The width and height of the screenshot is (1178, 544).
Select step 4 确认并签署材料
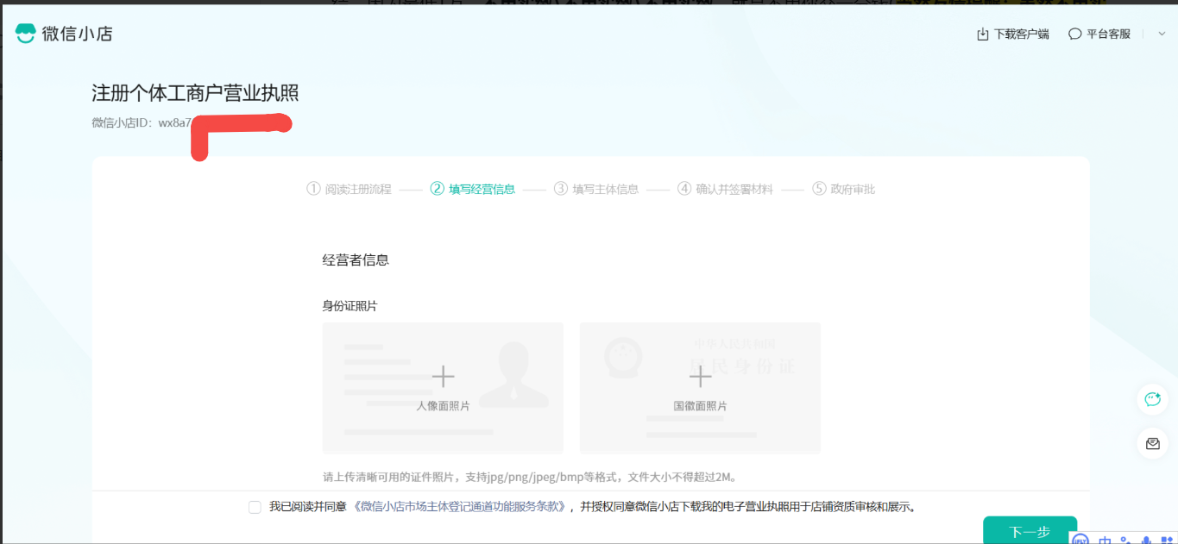click(x=725, y=189)
